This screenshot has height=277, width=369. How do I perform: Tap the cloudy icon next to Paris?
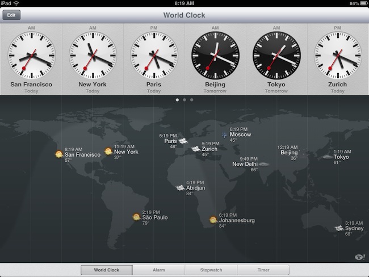183,141
